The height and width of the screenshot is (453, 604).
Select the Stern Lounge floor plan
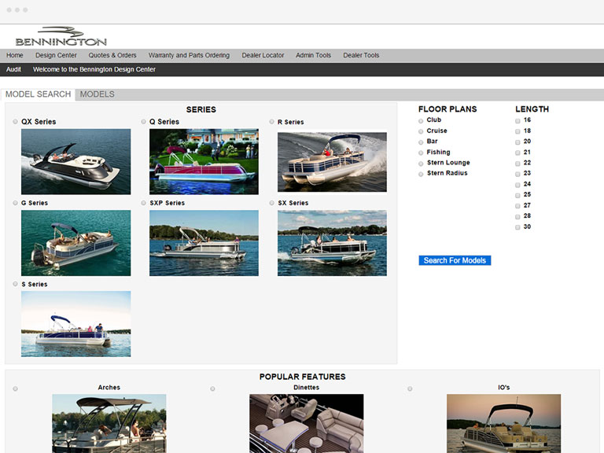422,163
